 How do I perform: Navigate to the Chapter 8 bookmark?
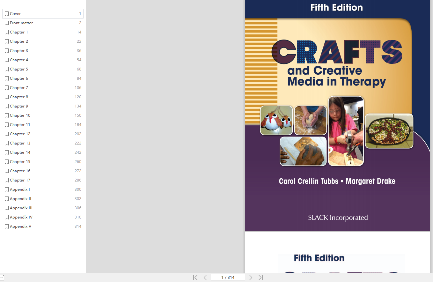tap(43, 97)
